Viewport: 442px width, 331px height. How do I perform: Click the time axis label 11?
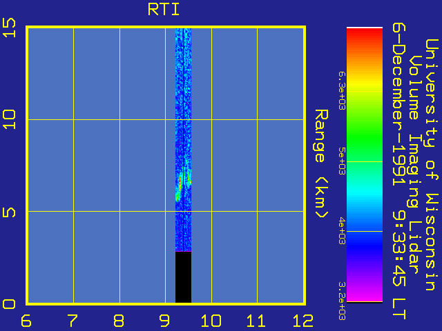pos(256,321)
